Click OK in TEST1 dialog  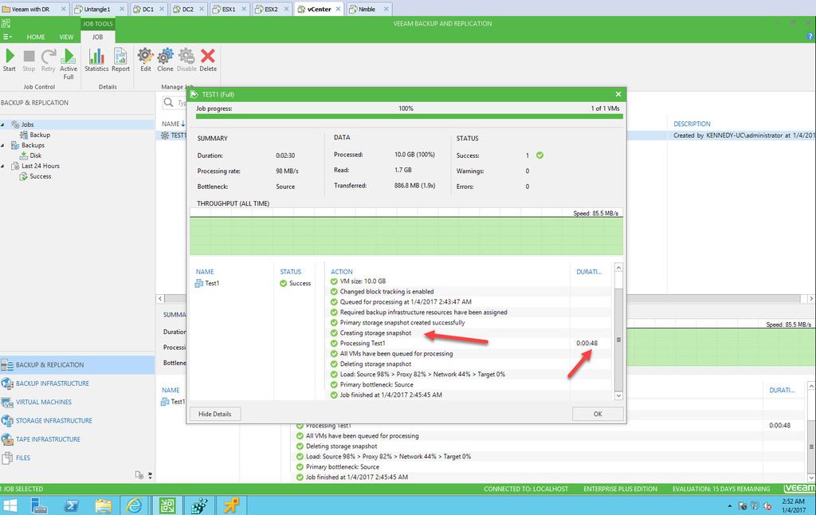coord(598,414)
